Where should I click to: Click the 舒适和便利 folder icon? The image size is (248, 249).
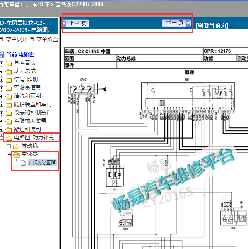coord(9,130)
